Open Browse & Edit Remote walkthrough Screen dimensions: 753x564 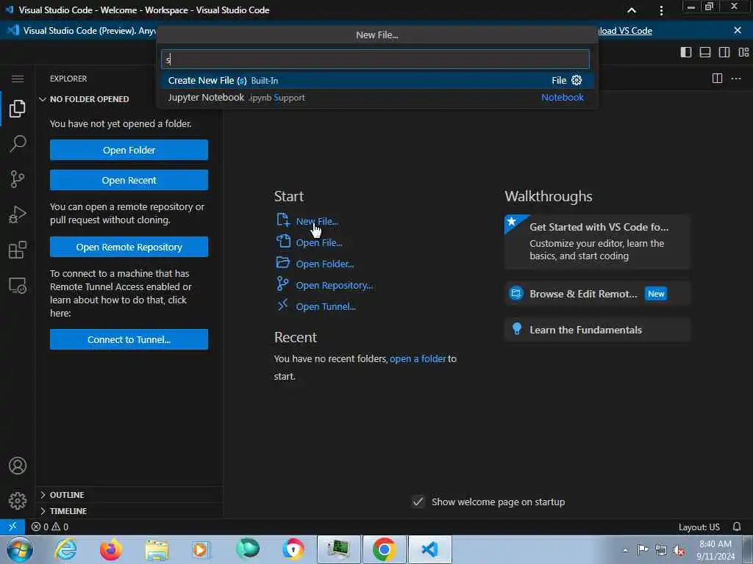[x=597, y=294]
